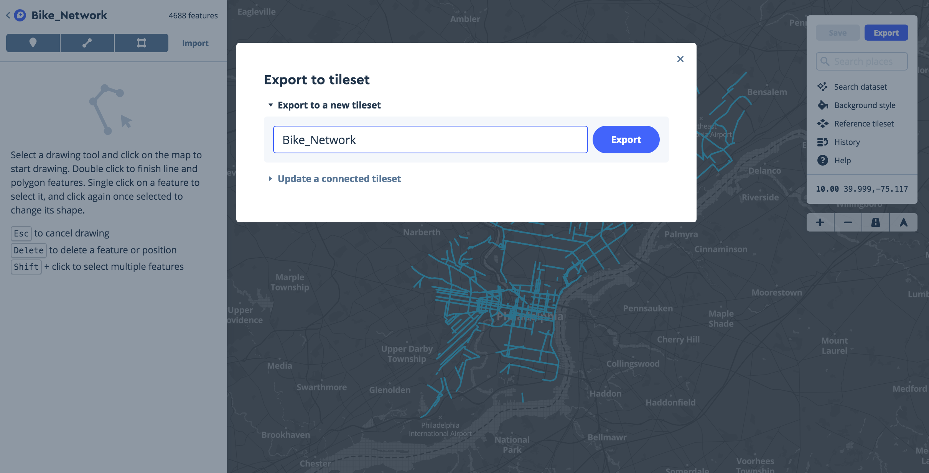Open Search dataset menu item
This screenshot has height=473, width=929.
coord(860,87)
